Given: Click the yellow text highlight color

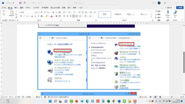Looking at the screenshot, I should pos(47,16).
